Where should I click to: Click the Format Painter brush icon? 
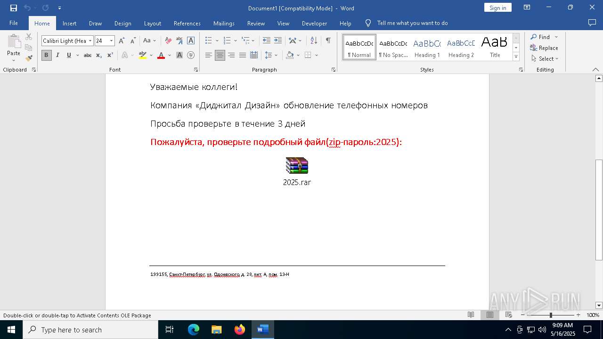pyautogui.click(x=29, y=58)
